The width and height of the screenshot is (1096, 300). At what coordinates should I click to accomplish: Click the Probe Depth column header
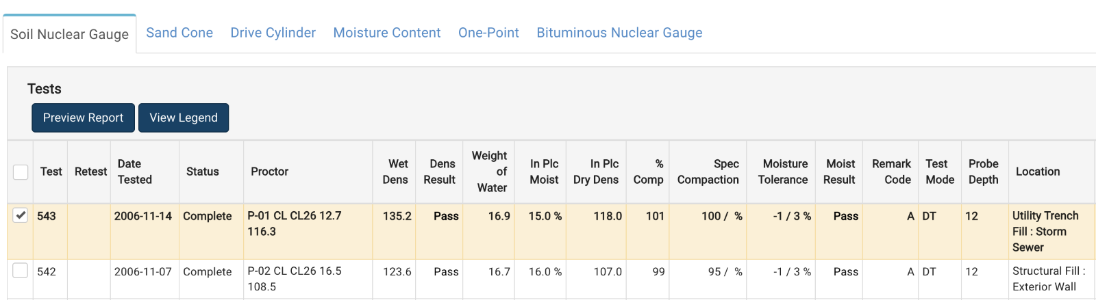pos(984,172)
